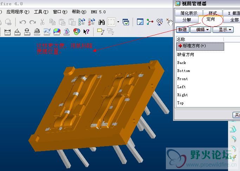240x171 pixels.
Task: Select Back view in list
Action: click(182, 63)
